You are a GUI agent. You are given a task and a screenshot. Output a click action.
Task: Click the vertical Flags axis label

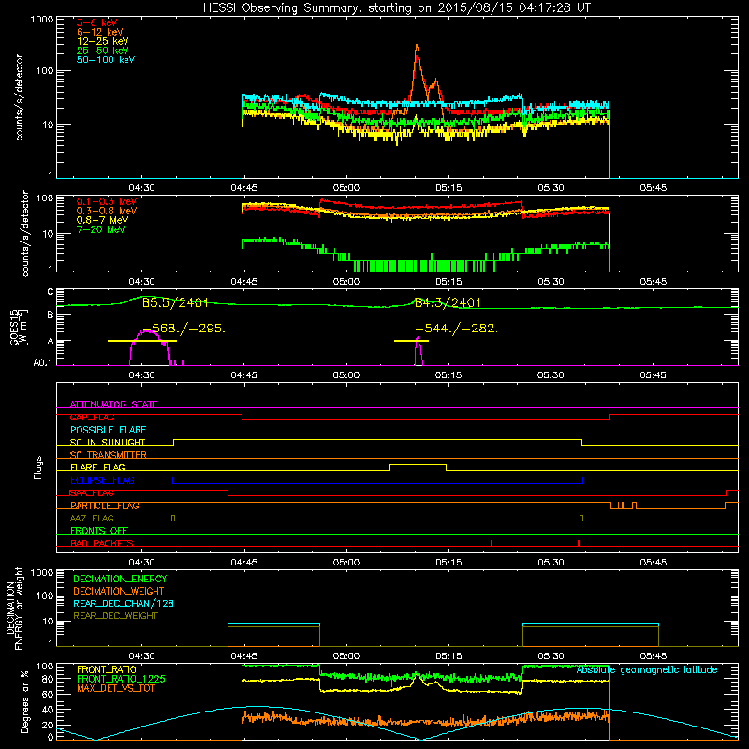[37, 467]
